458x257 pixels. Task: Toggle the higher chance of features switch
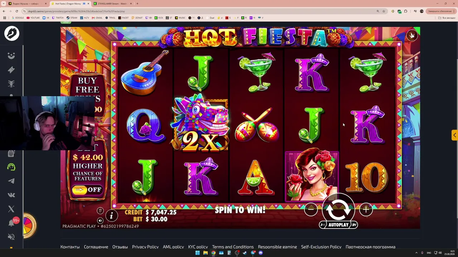pyautogui.click(x=88, y=190)
